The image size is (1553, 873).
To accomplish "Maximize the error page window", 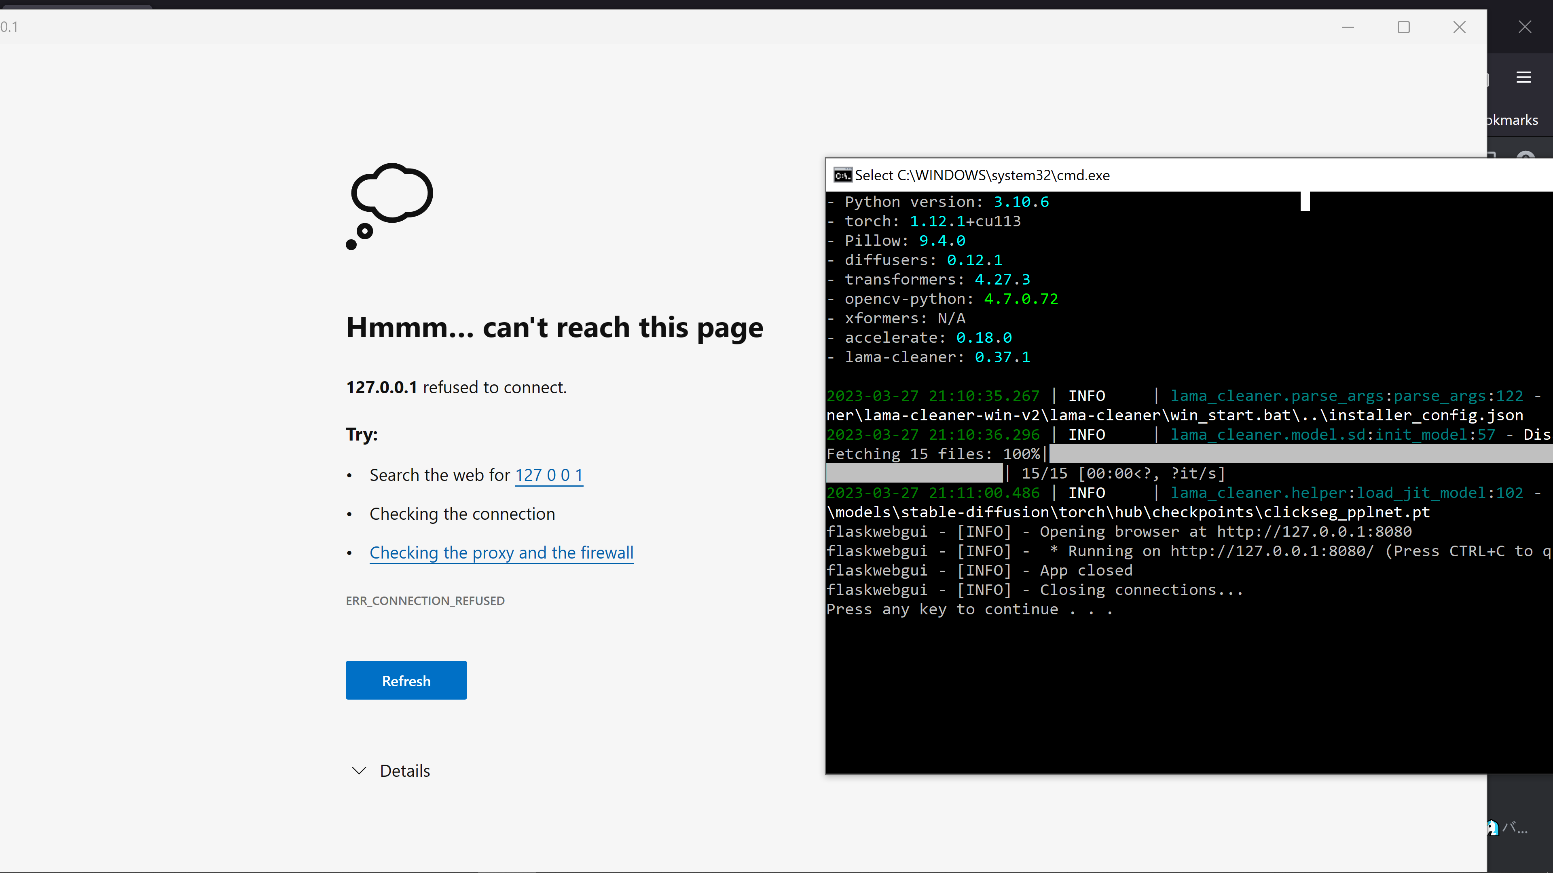I will [1403, 27].
